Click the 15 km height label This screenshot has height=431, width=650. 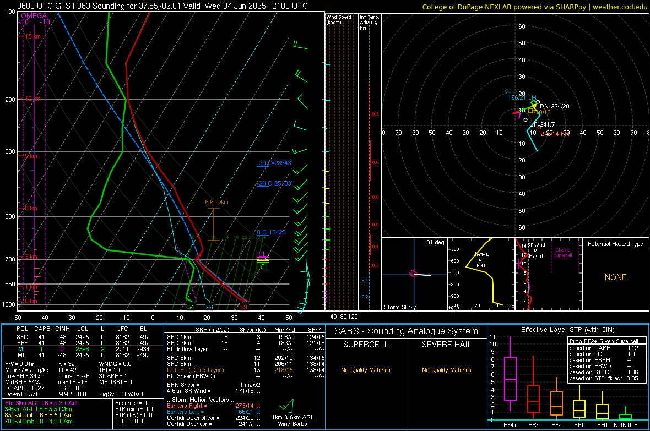click(x=32, y=36)
